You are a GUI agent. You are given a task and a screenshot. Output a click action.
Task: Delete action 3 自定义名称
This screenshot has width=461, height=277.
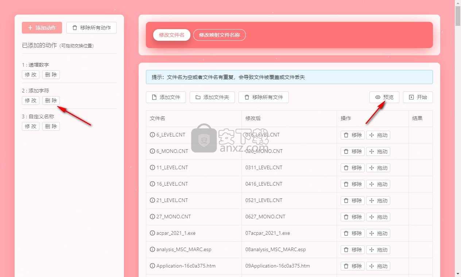point(51,126)
